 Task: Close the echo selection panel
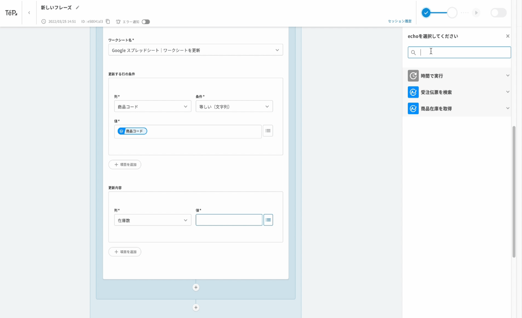tap(508, 36)
